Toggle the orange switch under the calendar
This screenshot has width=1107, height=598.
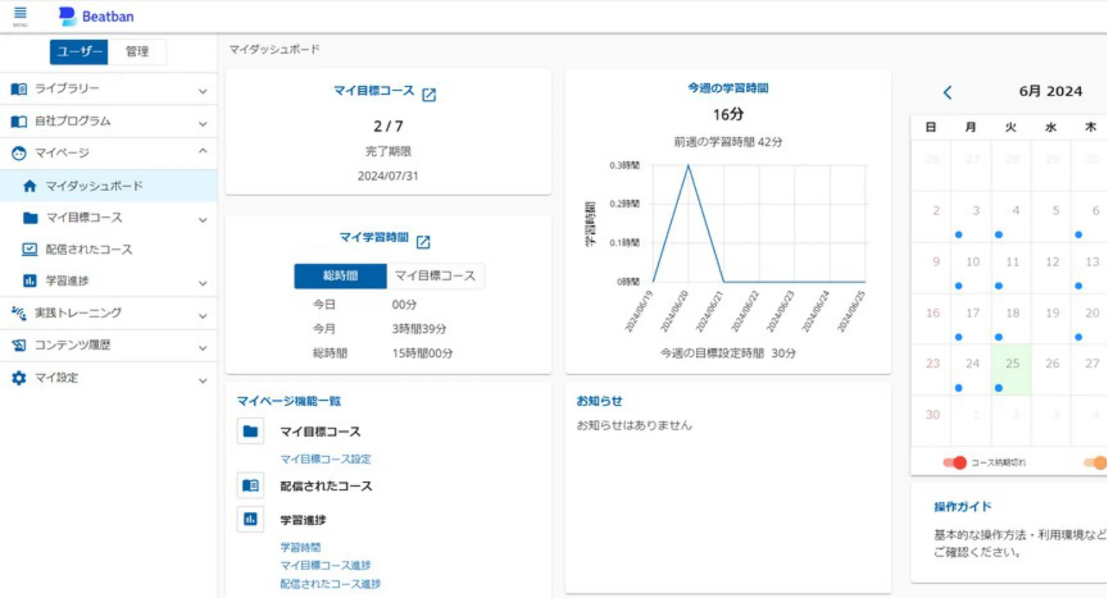point(1096,463)
